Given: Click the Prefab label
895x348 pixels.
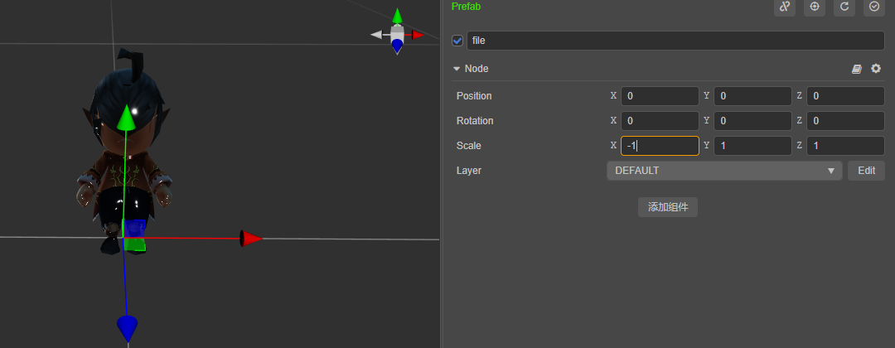Looking at the screenshot, I should pos(466,7).
